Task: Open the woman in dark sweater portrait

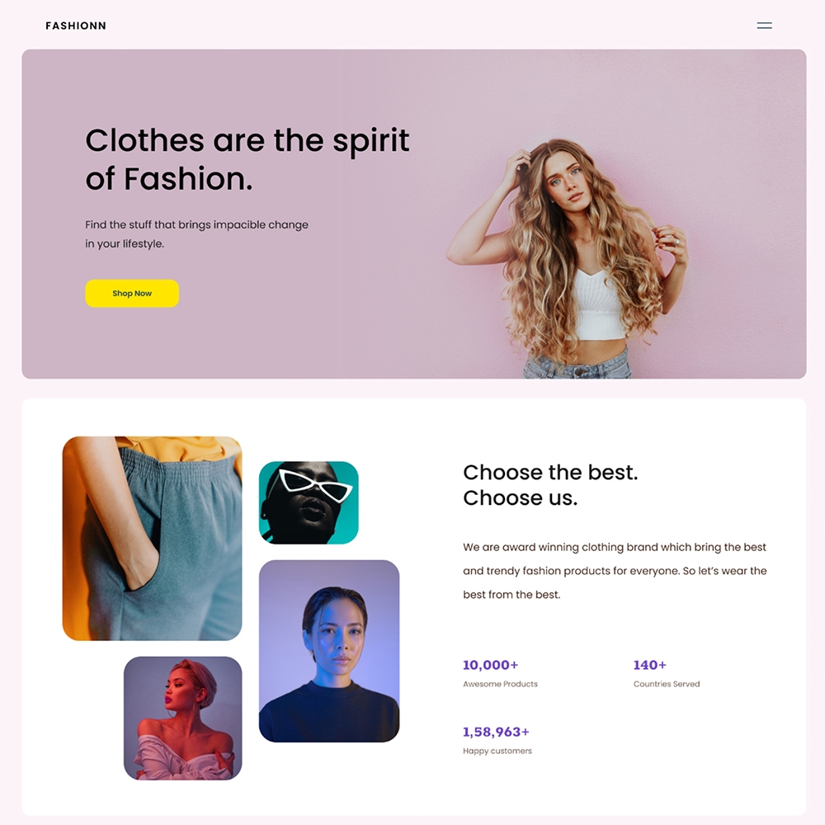Action: [x=329, y=651]
